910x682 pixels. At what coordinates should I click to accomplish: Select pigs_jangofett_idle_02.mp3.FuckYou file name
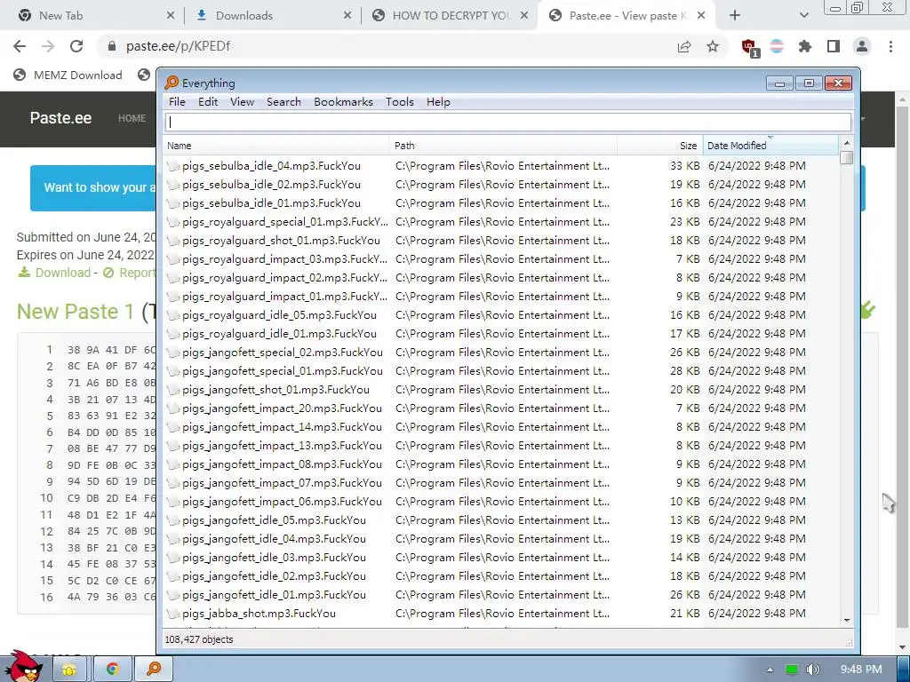tap(274, 575)
